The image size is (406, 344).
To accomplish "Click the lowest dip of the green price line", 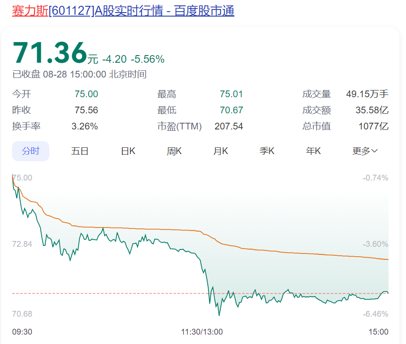I will tap(219, 315).
